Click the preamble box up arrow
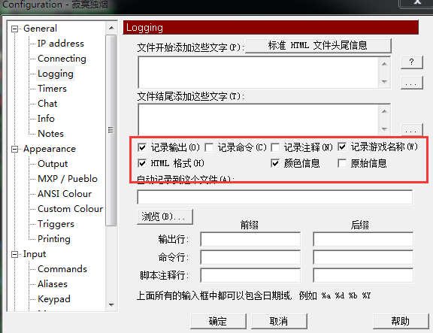This screenshot has height=333, width=433. [384, 64]
